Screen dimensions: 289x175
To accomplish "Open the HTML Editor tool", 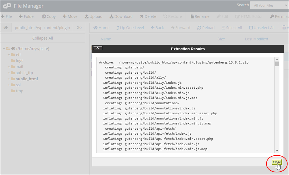I will click(249, 16).
